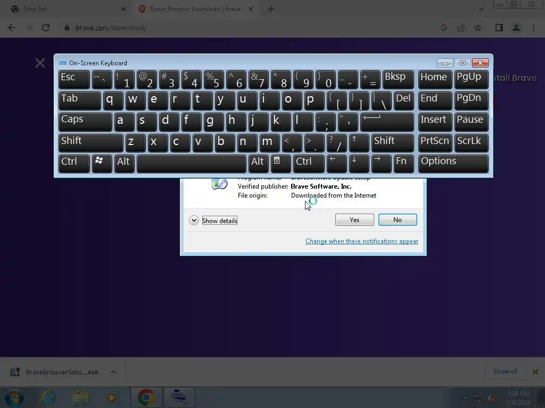Toggle the Caps lock key

[x=85, y=122]
